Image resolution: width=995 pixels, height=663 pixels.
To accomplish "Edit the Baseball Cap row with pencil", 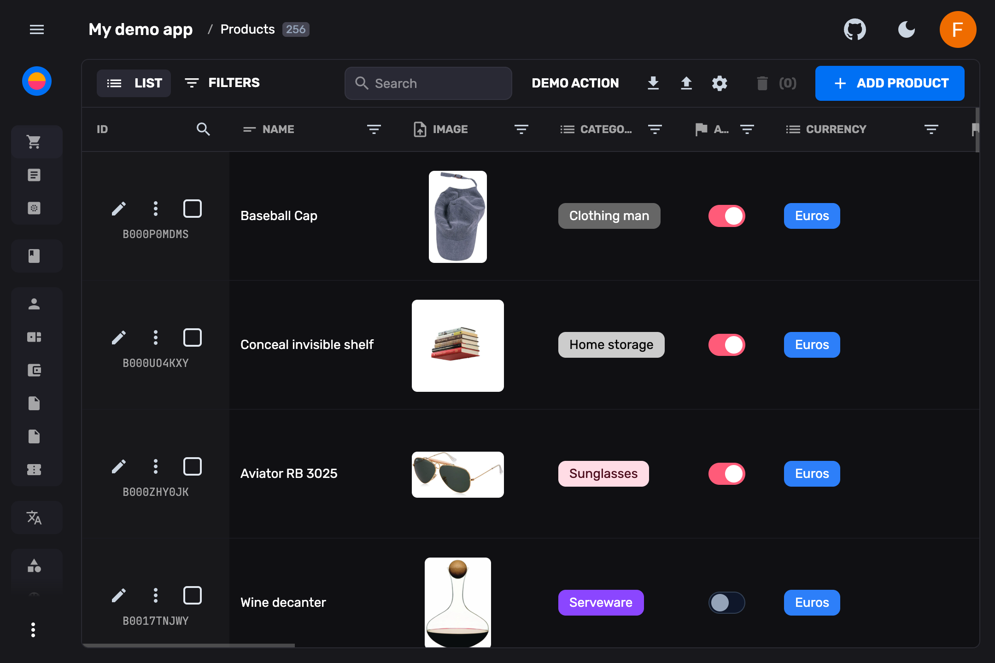I will tap(119, 209).
